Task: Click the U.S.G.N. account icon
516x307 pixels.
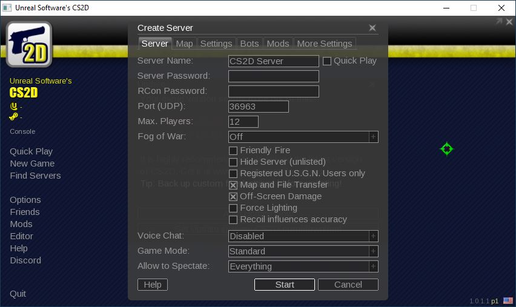Action: click(13, 107)
